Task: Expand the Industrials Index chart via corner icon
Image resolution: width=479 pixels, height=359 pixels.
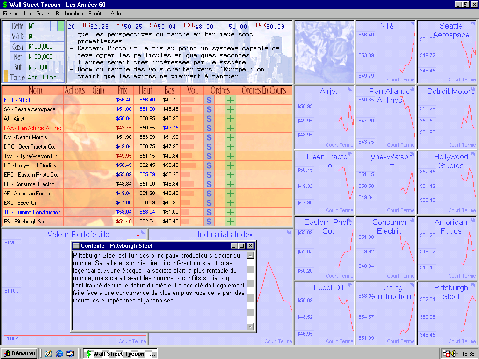Action: click(289, 232)
